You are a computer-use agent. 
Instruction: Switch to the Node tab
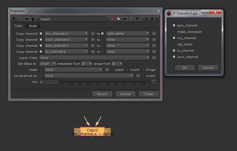pos(33,26)
